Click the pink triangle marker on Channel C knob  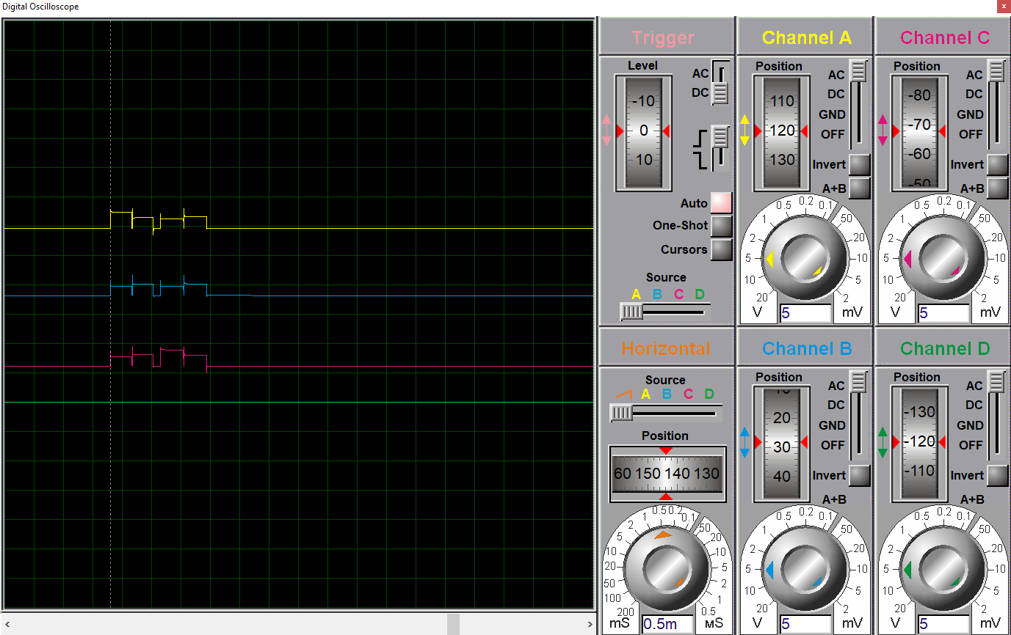point(907,259)
